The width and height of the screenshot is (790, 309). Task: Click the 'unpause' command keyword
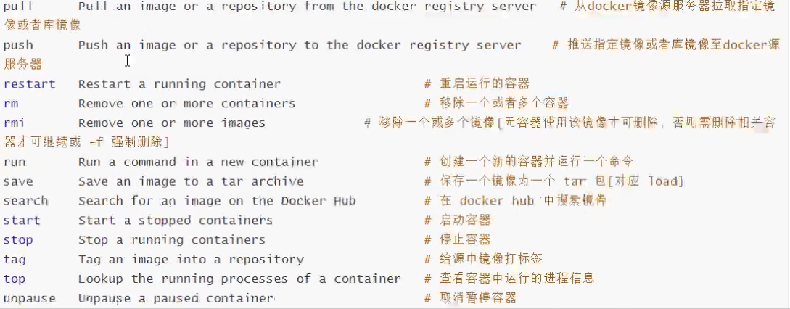[29, 298]
